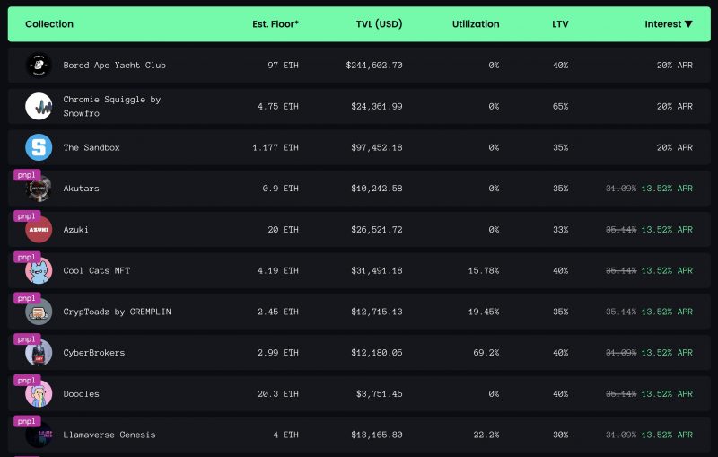Screen dimensions: 718x457
Task: Open the Akutars collection name link
Action: [81, 189]
